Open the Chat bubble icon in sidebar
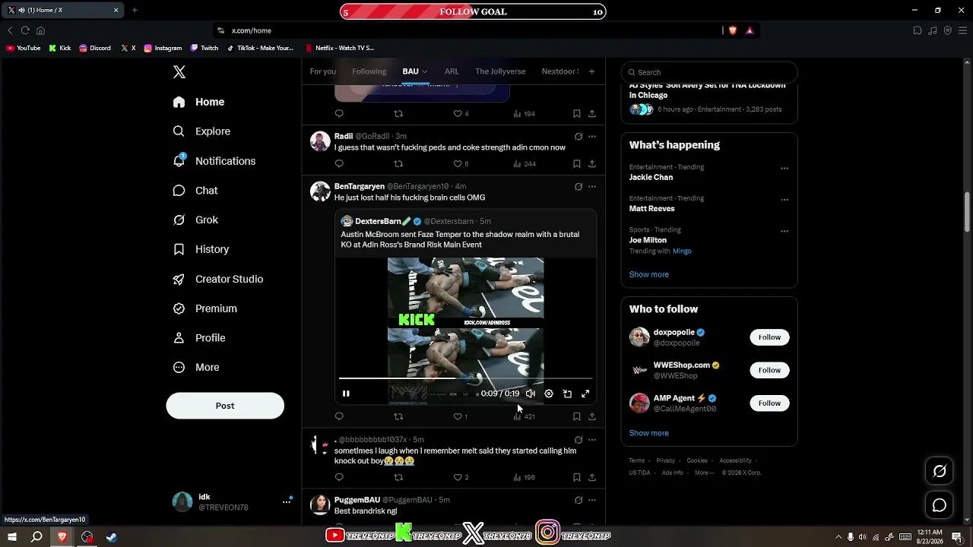This screenshot has width=973, height=547. [x=179, y=191]
